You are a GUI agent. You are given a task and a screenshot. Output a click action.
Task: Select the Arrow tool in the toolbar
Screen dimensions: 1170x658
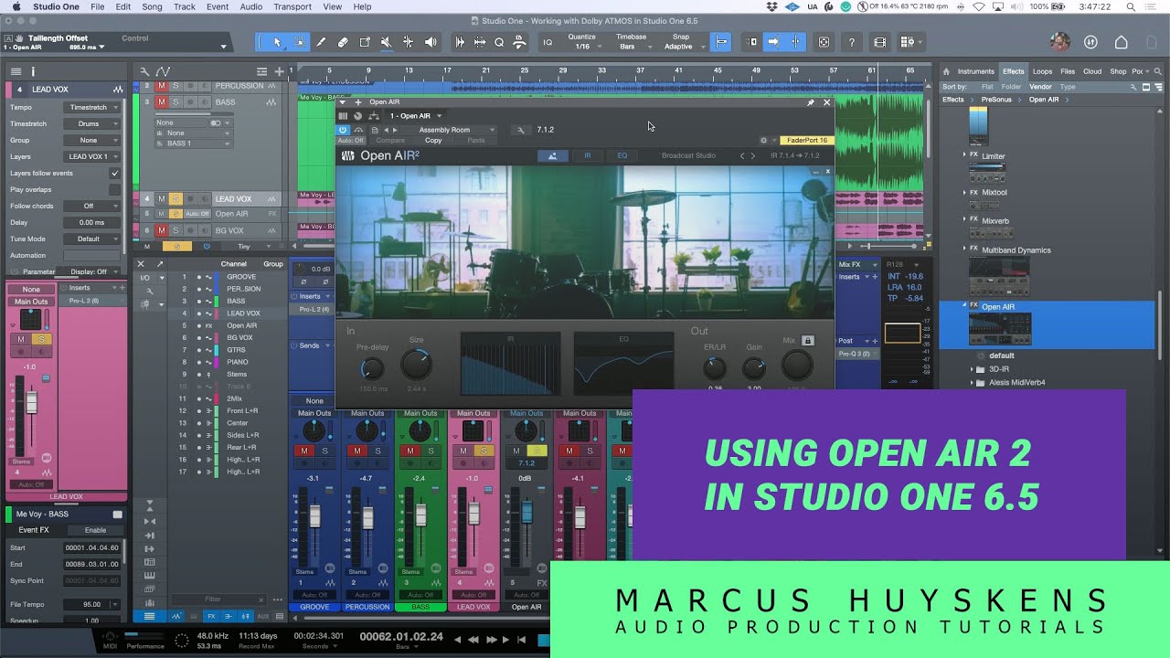(277, 42)
